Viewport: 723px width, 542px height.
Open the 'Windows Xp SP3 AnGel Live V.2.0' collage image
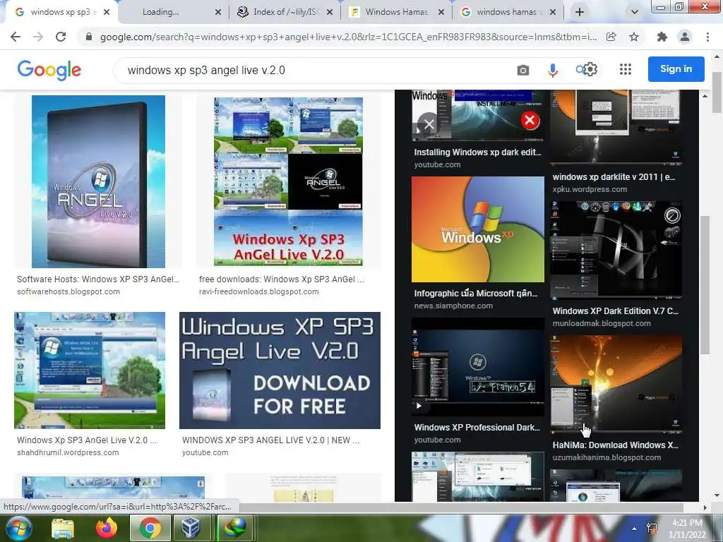[288, 181]
